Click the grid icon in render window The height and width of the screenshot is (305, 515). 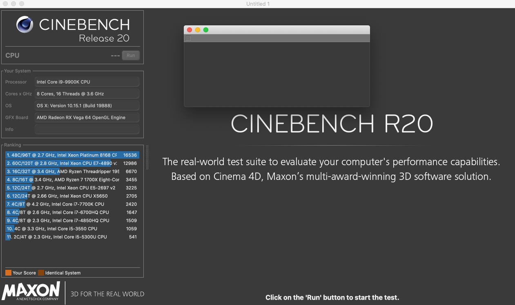coord(188,38)
